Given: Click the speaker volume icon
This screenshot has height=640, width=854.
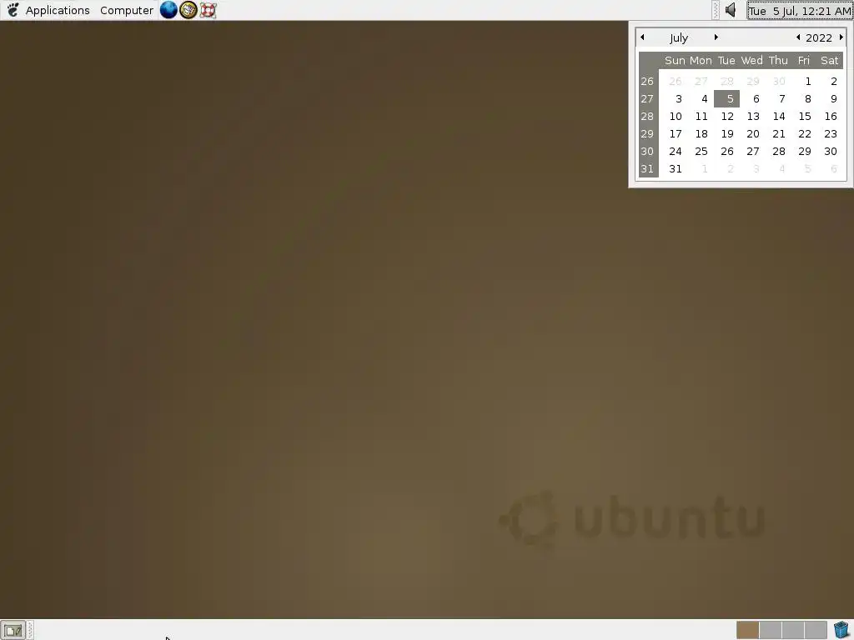Looking at the screenshot, I should [731, 10].
